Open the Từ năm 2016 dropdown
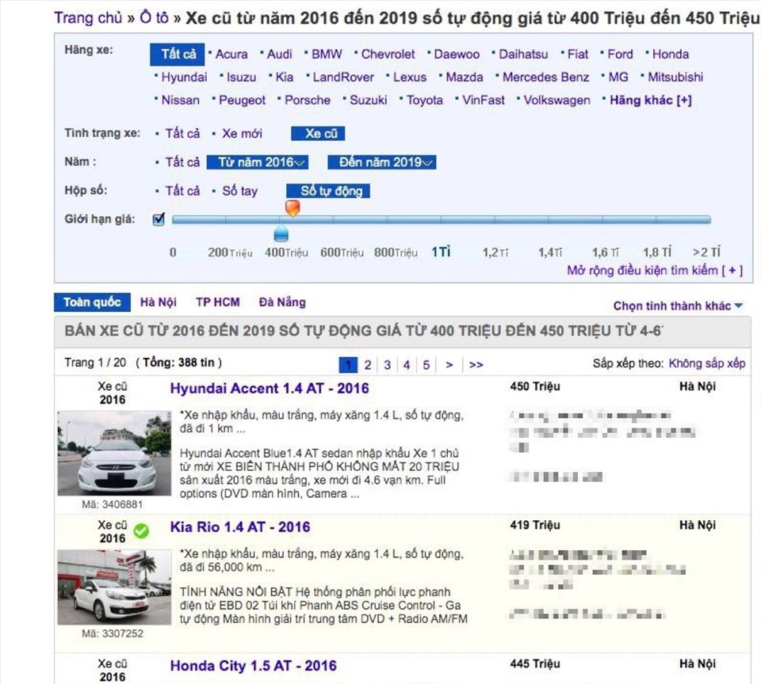Viewport: 761px width, 684px height. [257, 162]
